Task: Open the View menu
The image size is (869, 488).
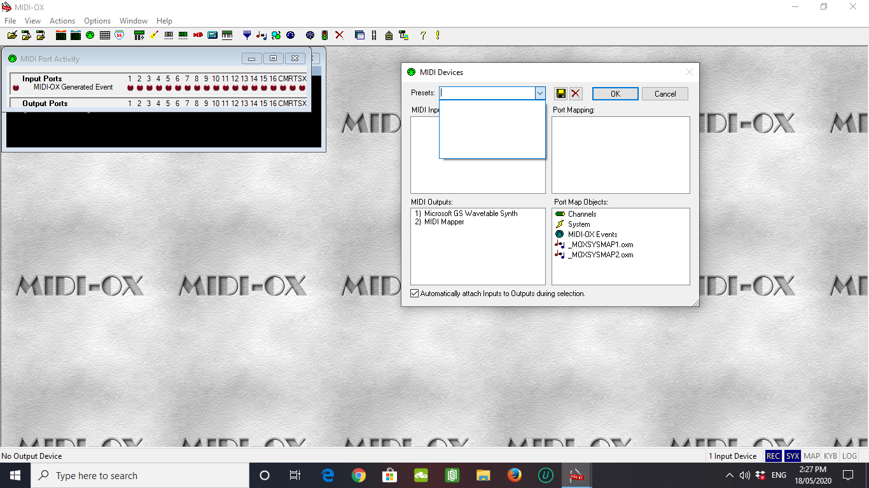Action: point(32,21)
